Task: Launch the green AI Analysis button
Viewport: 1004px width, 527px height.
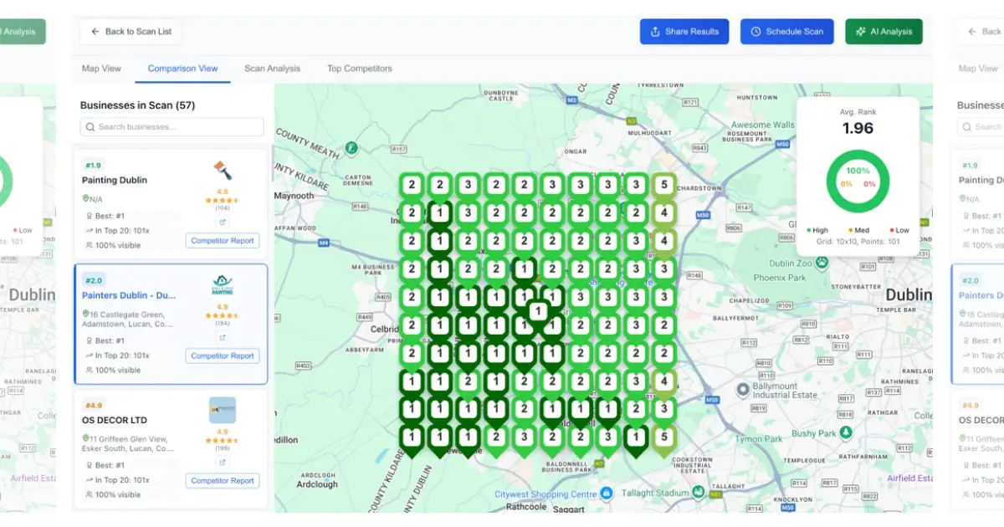Action: (x=884, y=32)
